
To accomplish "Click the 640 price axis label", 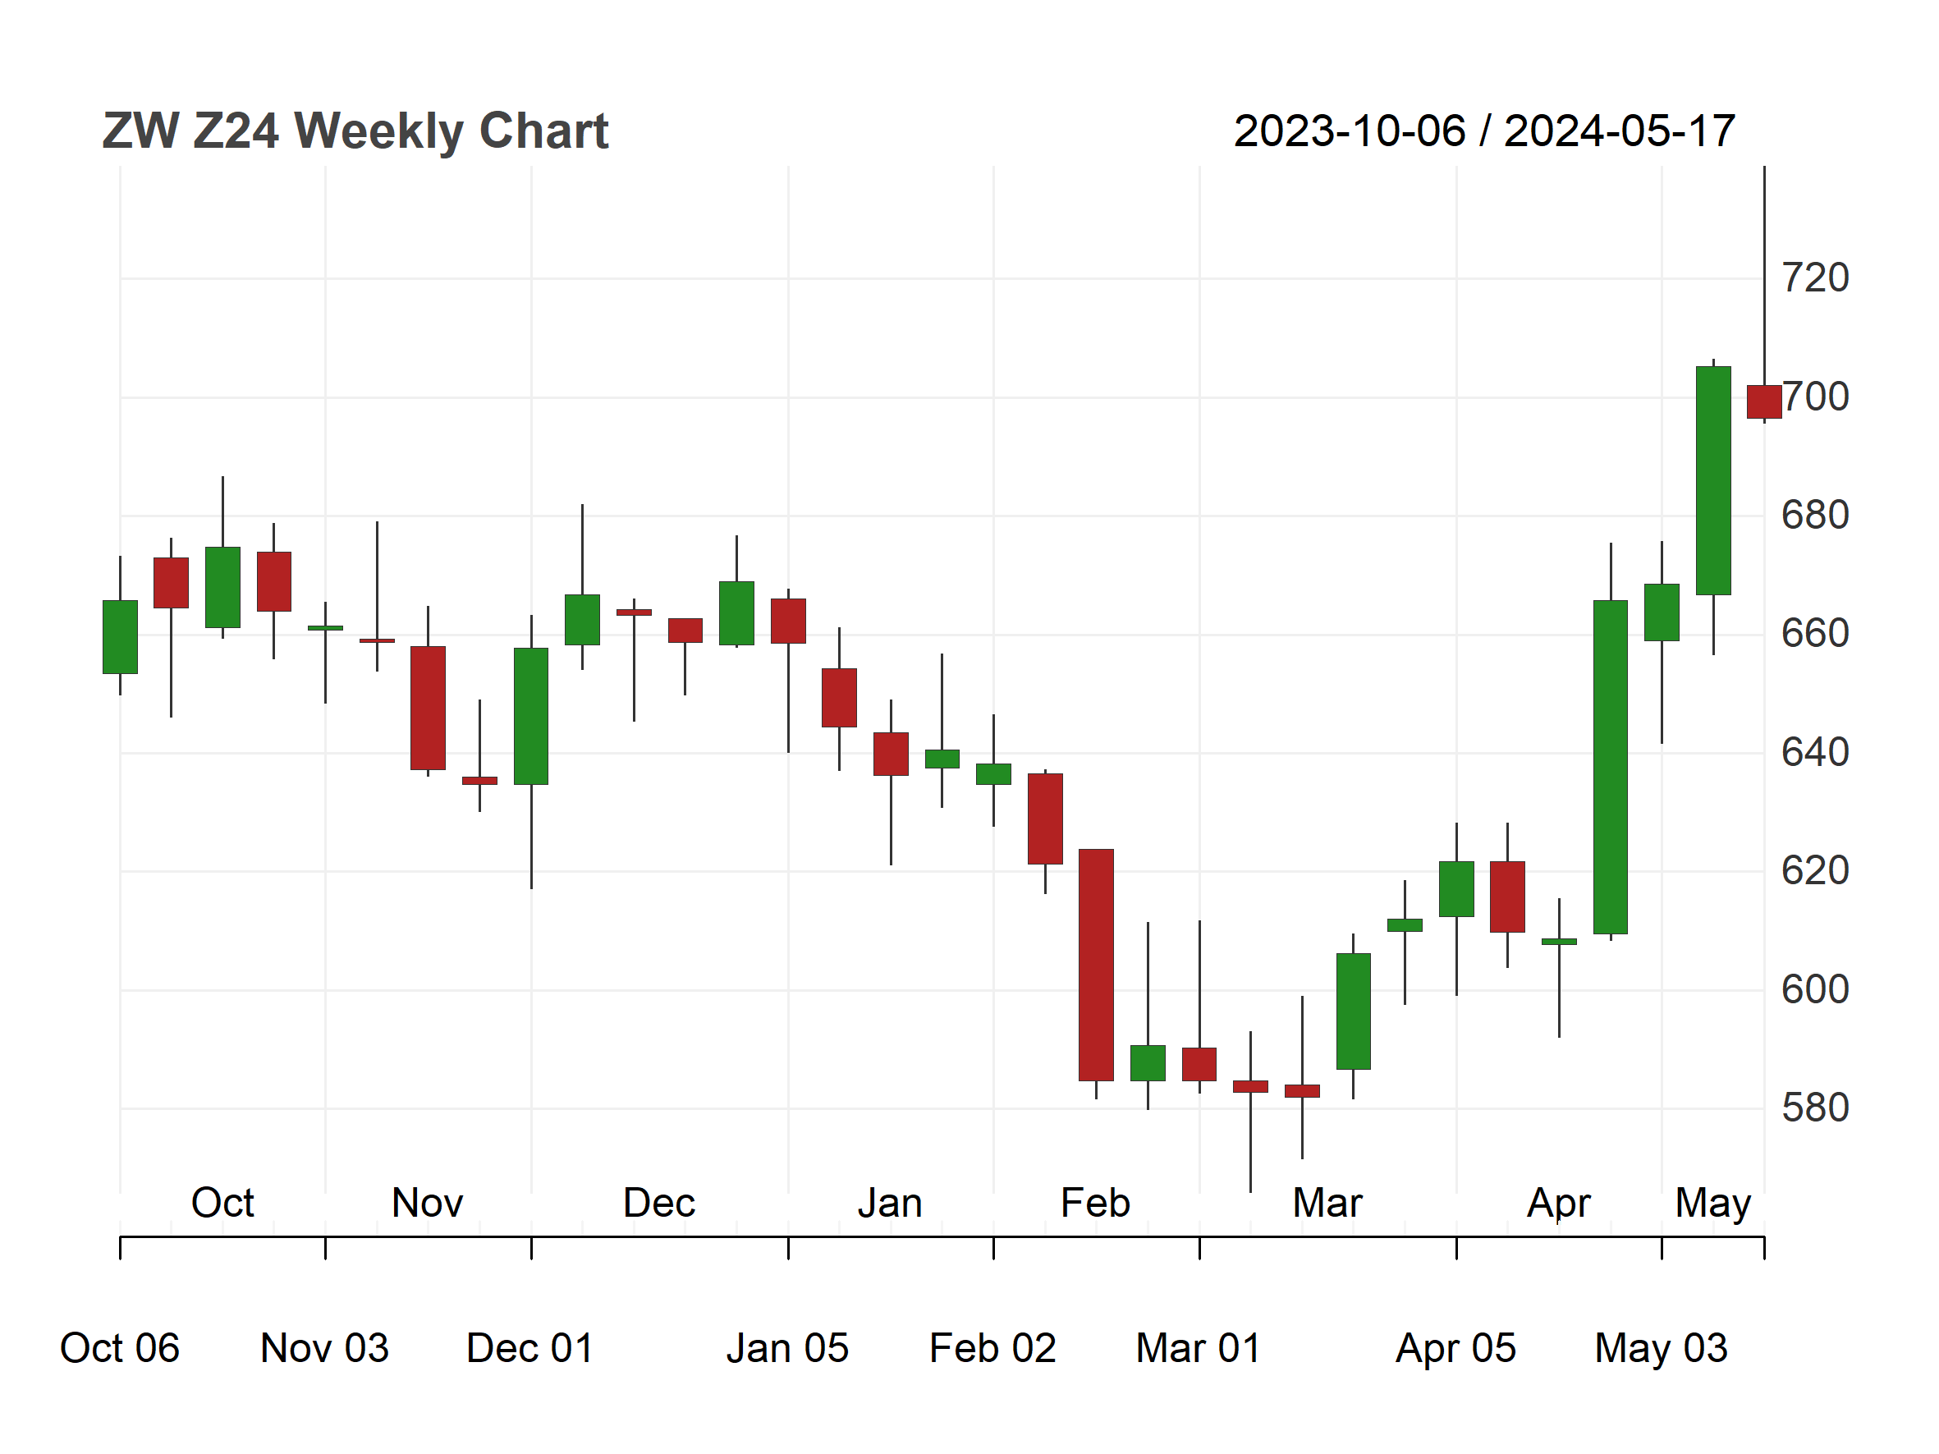I will click(1814, 752).
